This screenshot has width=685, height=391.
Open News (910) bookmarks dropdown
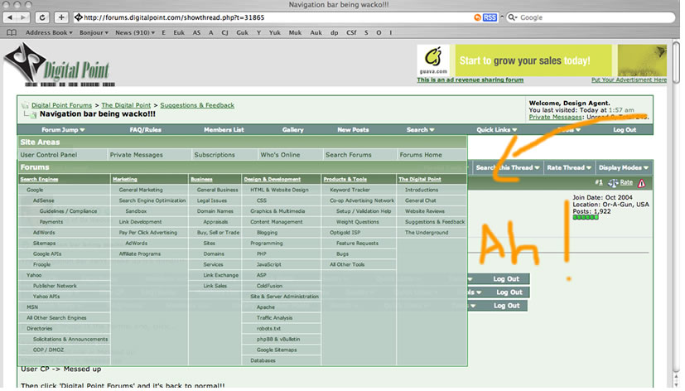coord(135,33)
